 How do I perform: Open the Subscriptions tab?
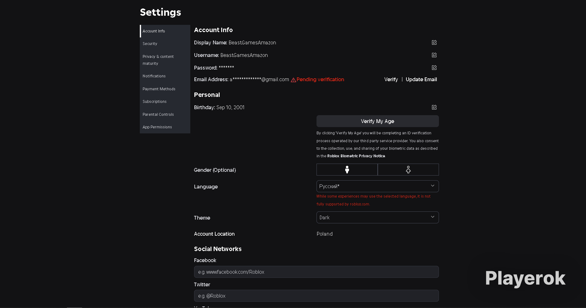165,102
